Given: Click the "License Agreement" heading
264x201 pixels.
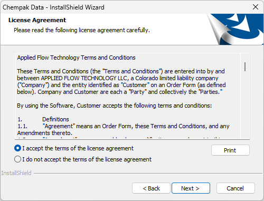Looking at the screenshot, I should coord(37,20).
